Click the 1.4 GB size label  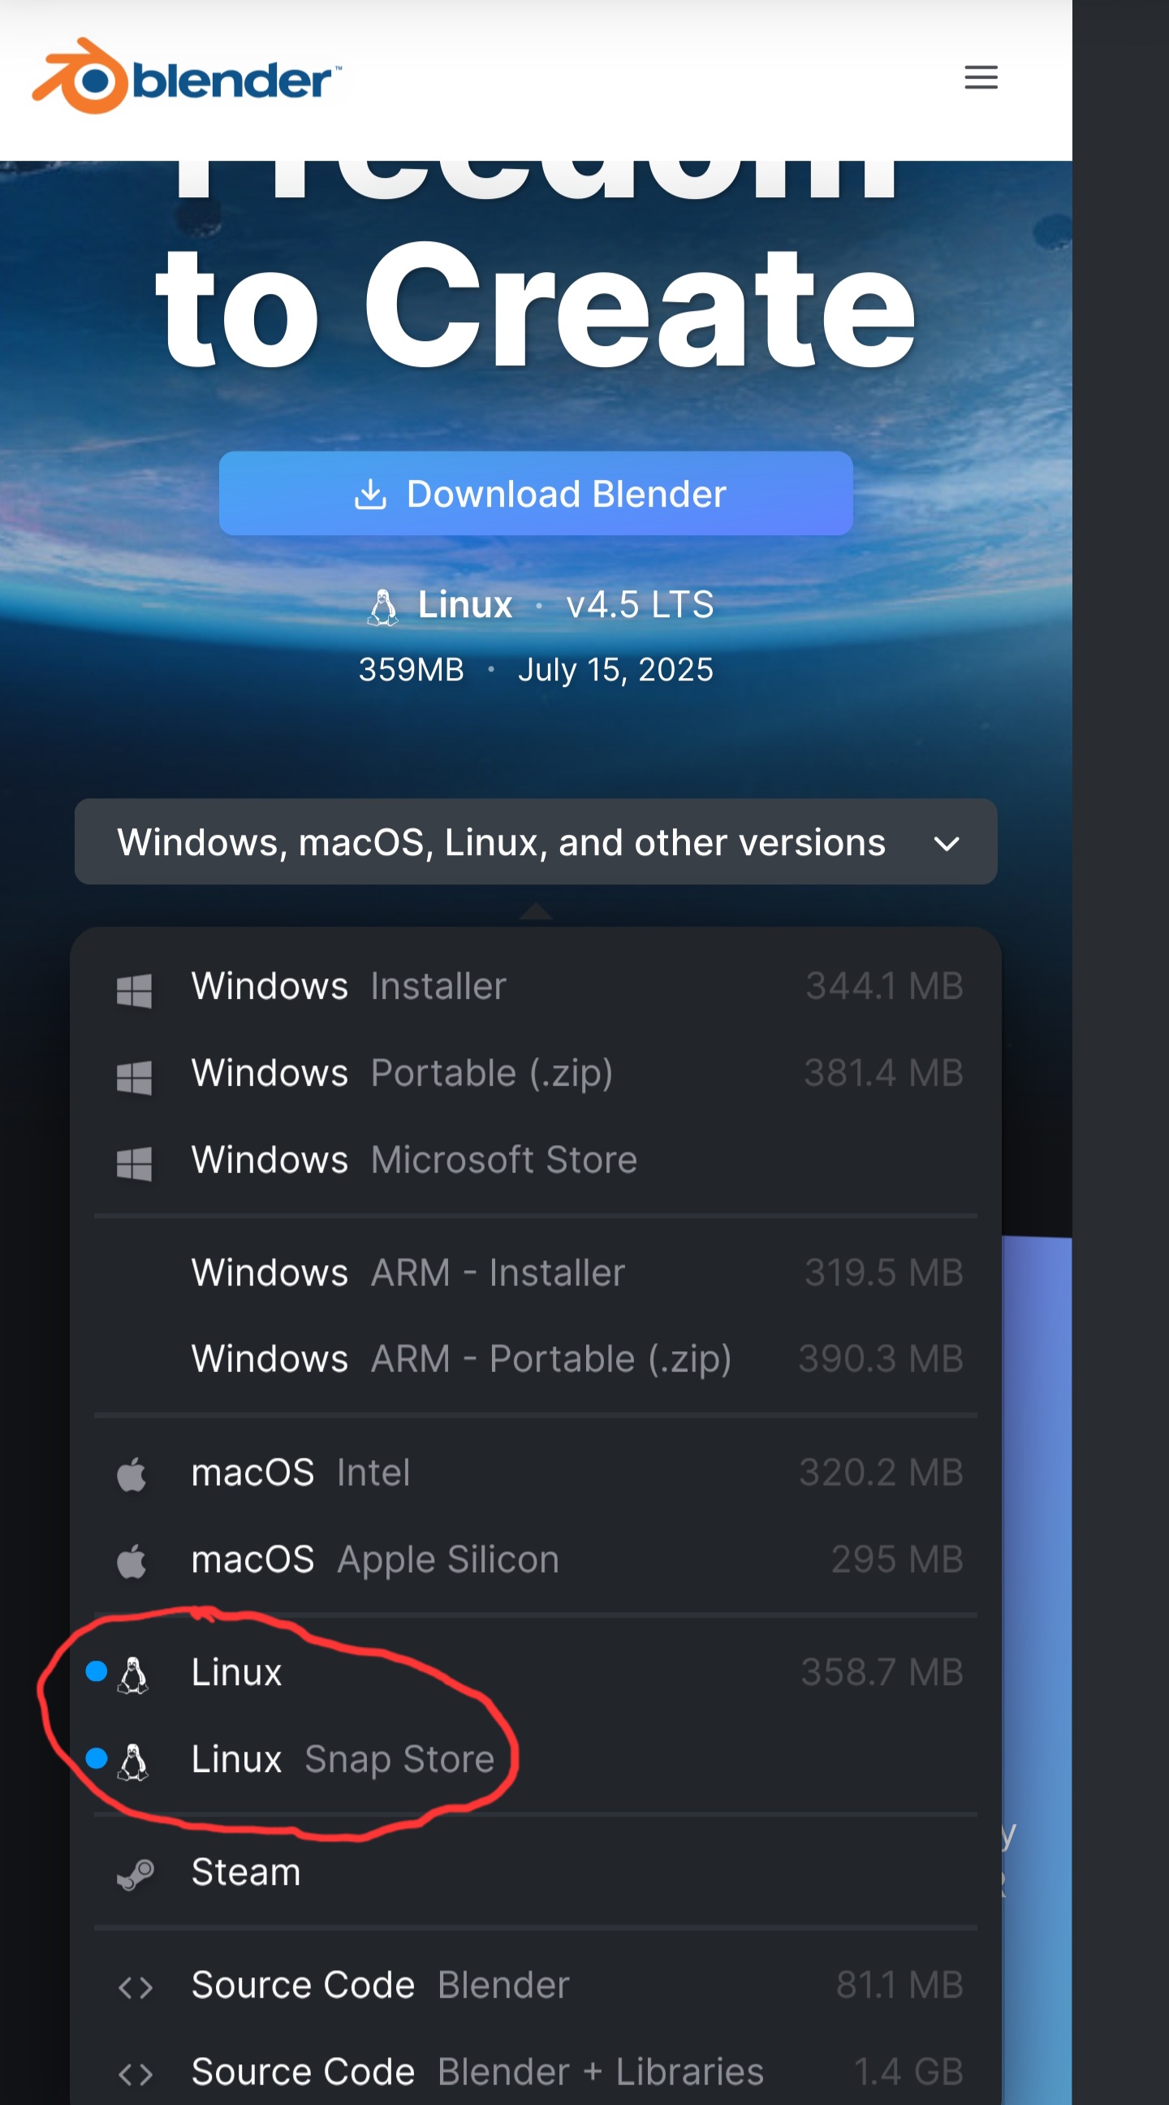909,2072
